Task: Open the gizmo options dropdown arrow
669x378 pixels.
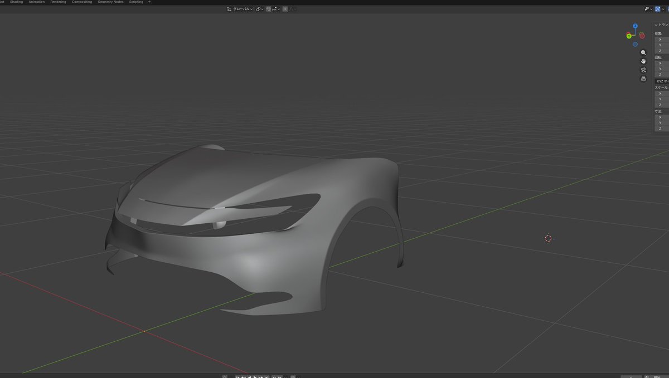Action: pyautogui.click(x=663, y=9)
